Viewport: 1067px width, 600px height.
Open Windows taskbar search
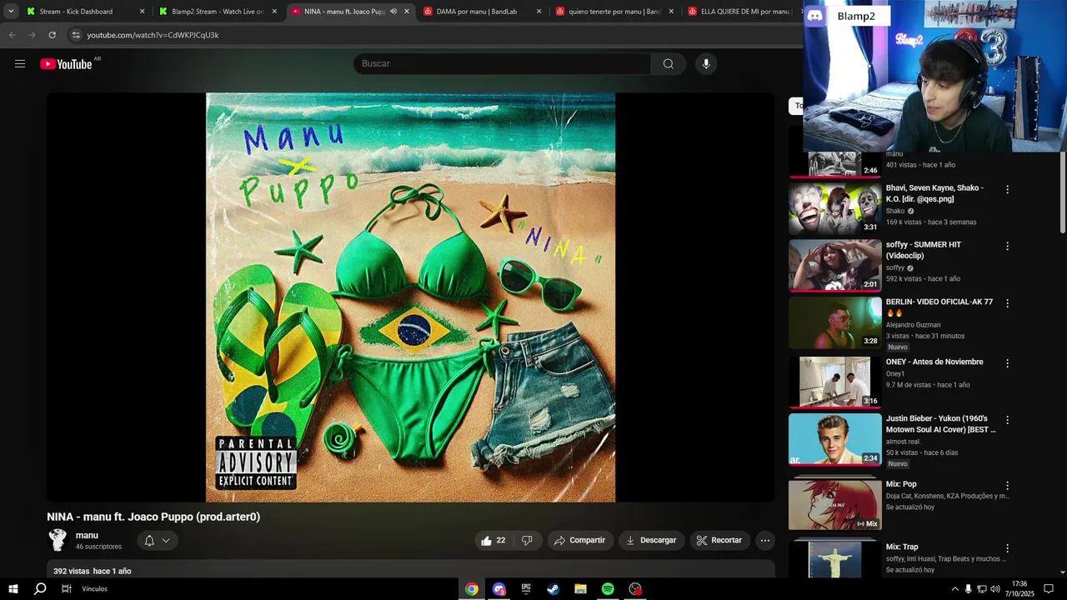tap(40, 589)
